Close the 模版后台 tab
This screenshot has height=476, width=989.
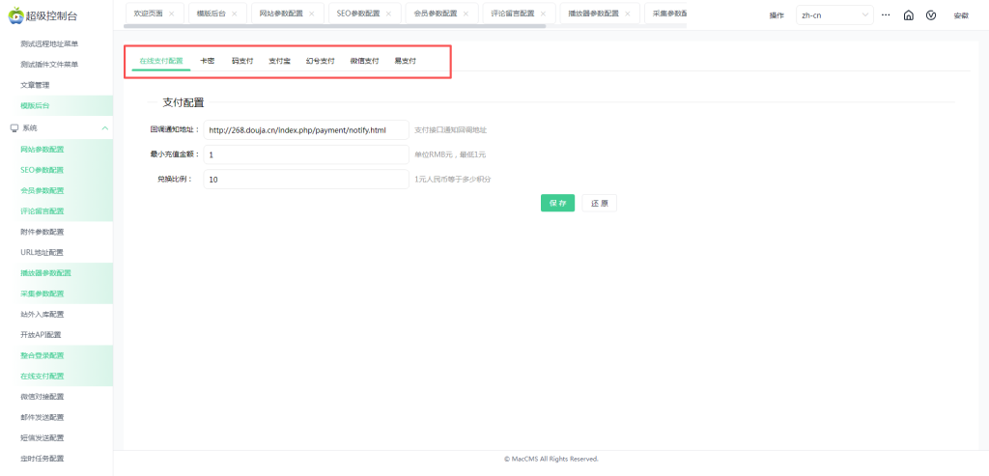point(235,14)
